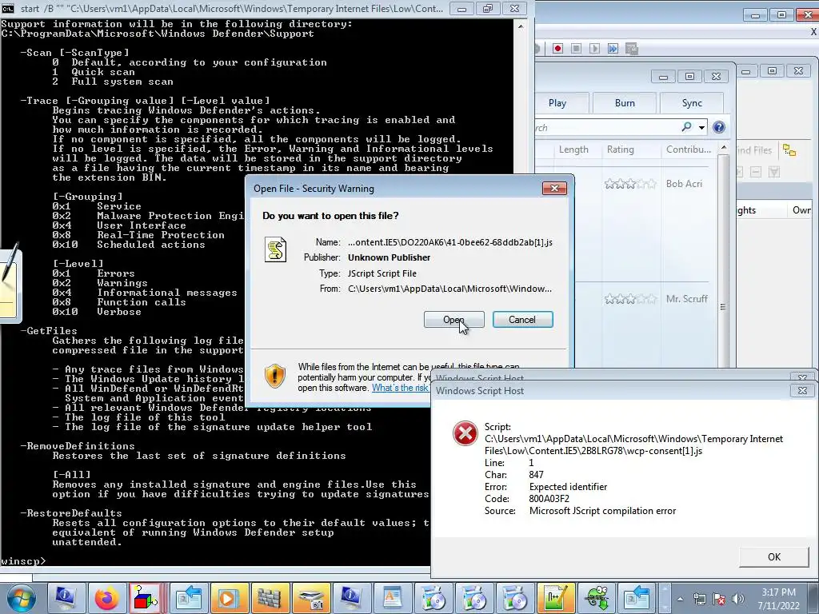Click the Find Files button in the back window
Viewport: 819px width, 614px height.
[x=754, y=150]
